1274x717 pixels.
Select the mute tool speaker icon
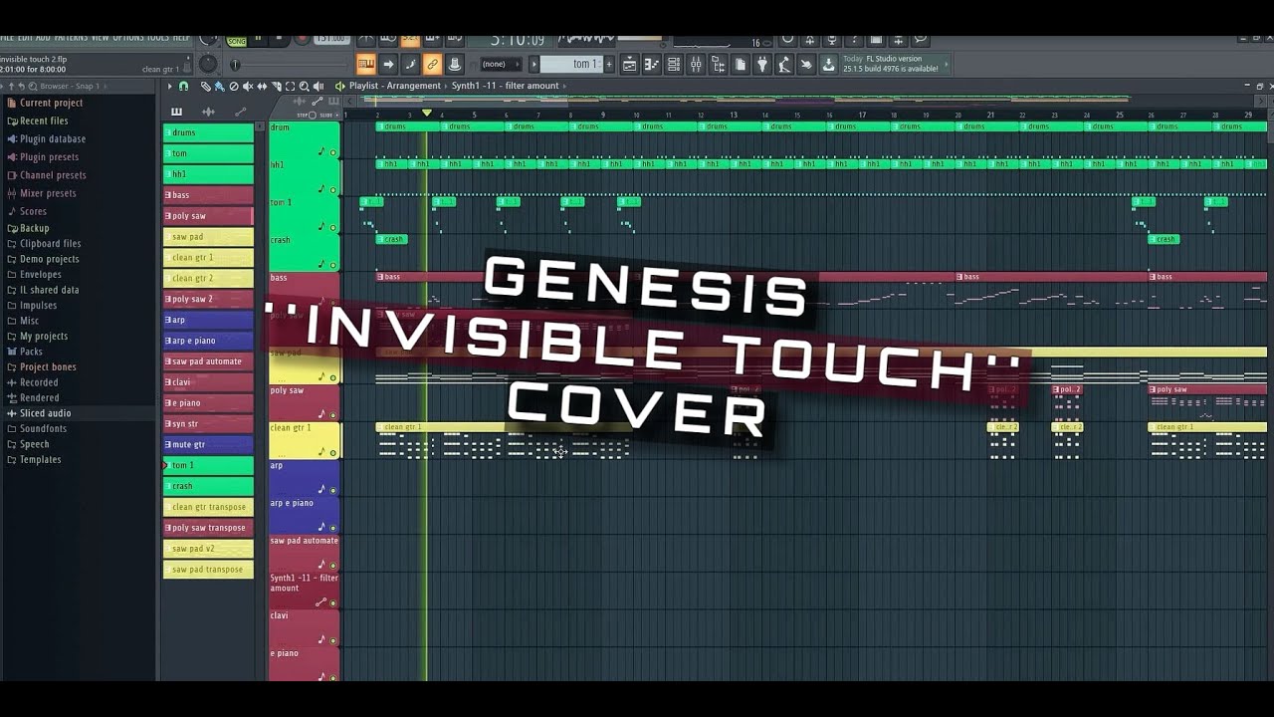[248, 87]
